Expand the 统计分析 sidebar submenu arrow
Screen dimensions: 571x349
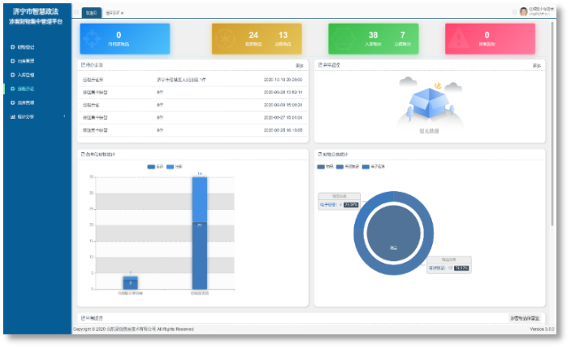click(65, 116)
